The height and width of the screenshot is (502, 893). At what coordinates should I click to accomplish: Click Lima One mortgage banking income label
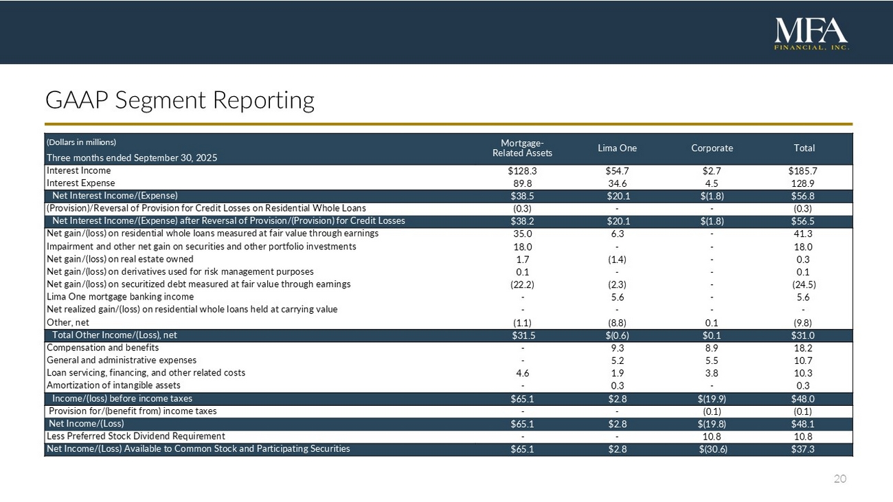[x=120, y=297]
